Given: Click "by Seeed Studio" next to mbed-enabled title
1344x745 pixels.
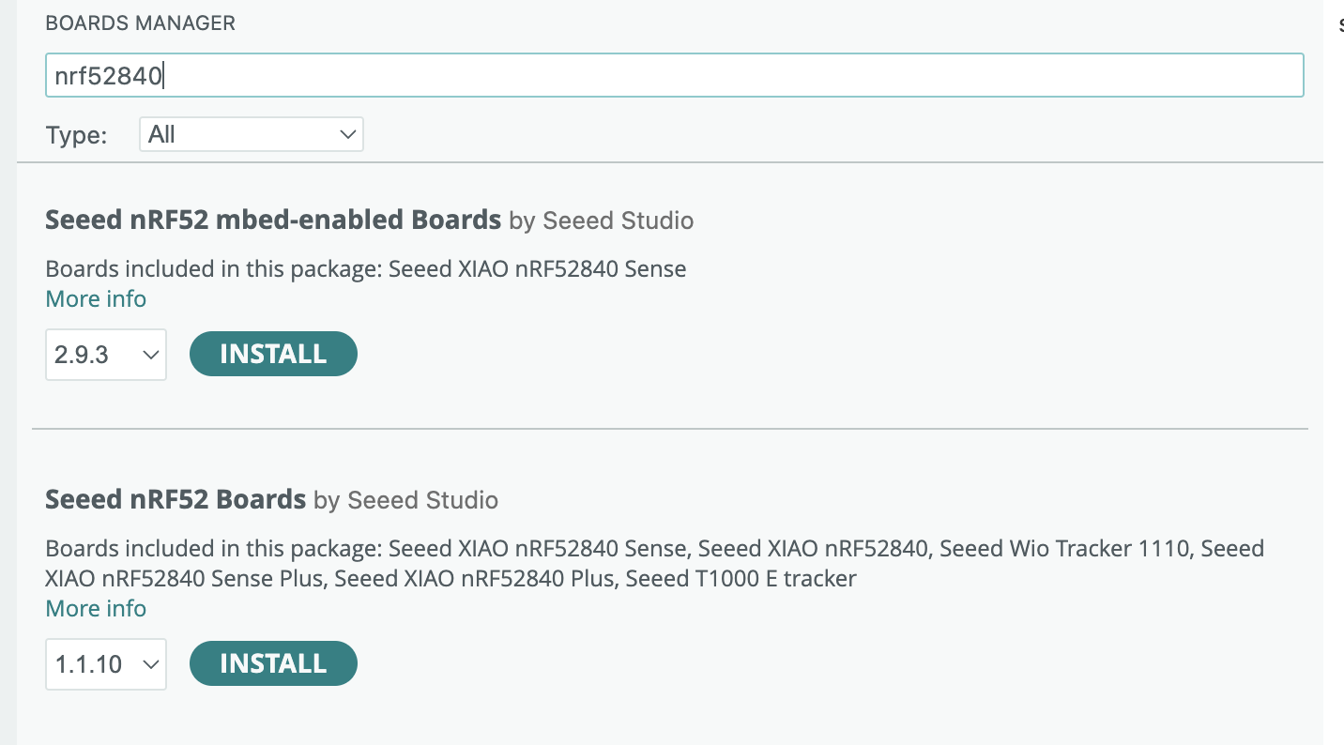Looking at the screenshot, I should pos(601,221).
